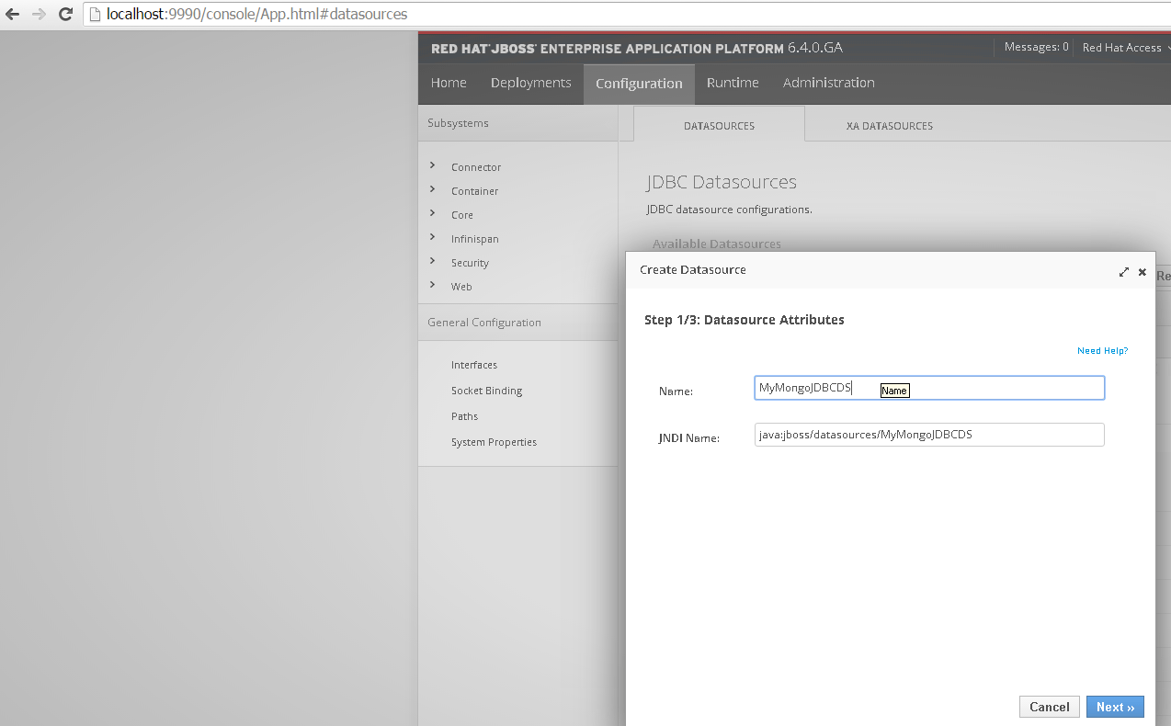Click the JNDI Name input field
The height and width of the screenshot is (726, 1171).
[x=928, y=435]
